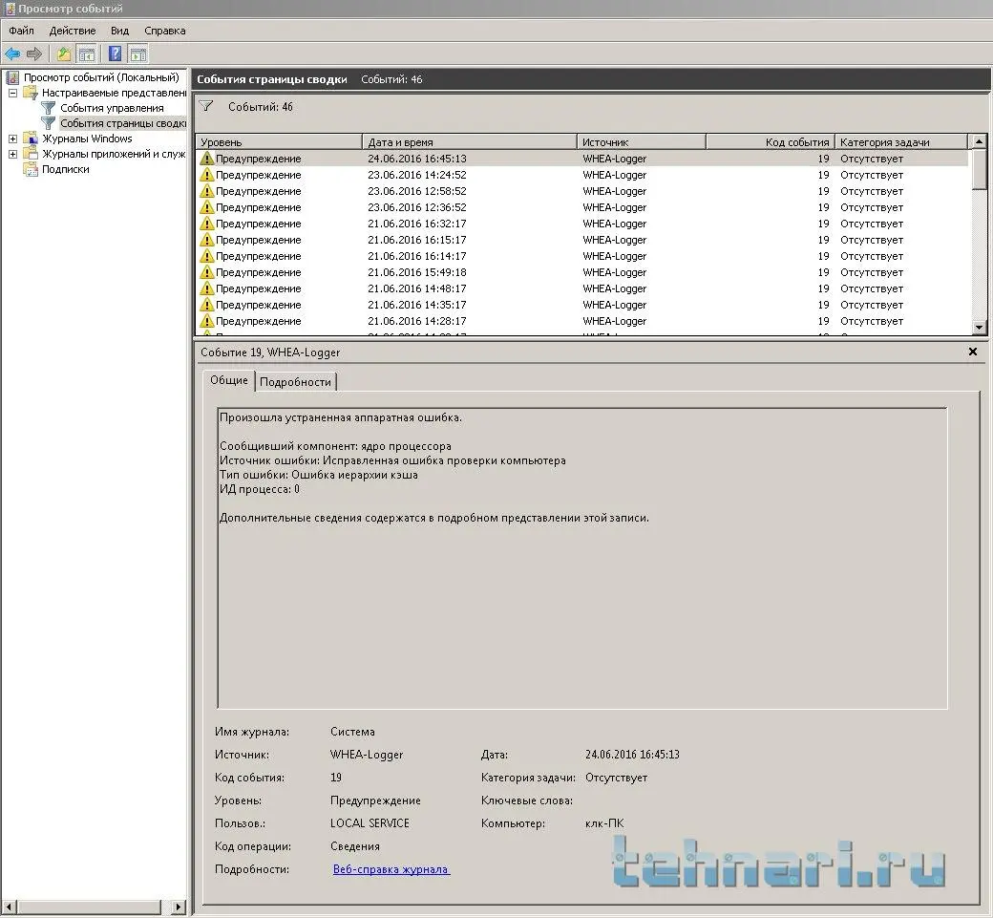Open Help via the blue question mark icon
This screenshot has width=993, height=918.
point(115,53)
